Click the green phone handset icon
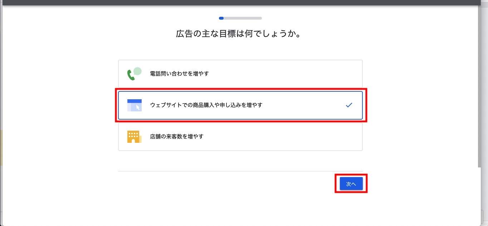 tap(131, 75)
